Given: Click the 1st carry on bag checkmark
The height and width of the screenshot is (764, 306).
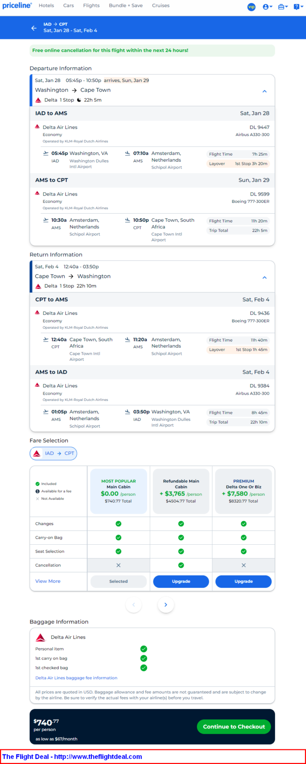Looking at the screenshot, I should [143, 658].
